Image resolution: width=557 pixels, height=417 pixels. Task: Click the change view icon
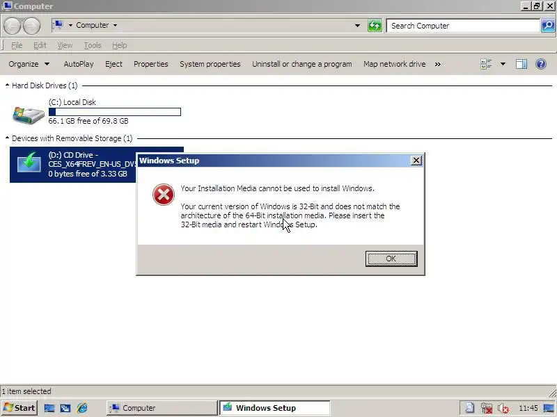(486, 64)
